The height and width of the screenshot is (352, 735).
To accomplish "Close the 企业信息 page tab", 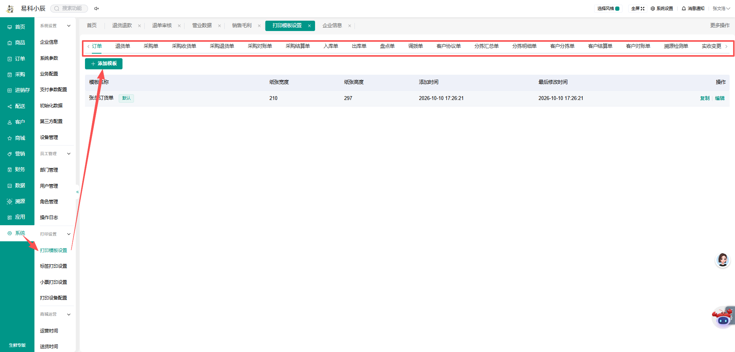I will tap(350, 26).
